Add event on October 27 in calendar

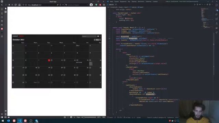[x=64, y=75]
